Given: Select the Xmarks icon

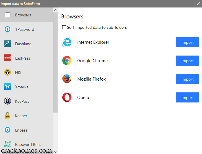Looking at the screenshot, I should [x=8, y=87].
